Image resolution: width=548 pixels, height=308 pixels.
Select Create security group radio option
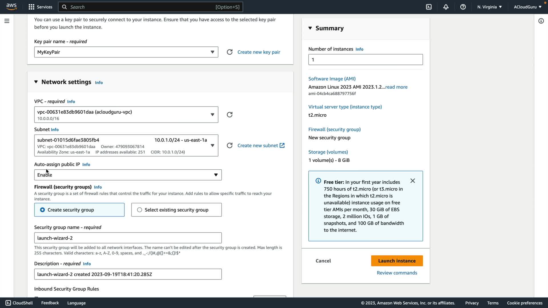point(43,210)
